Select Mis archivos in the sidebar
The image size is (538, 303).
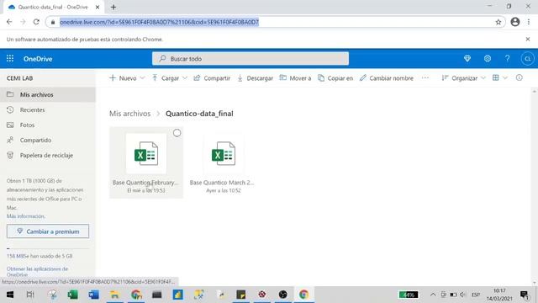[x=48, y=94]
